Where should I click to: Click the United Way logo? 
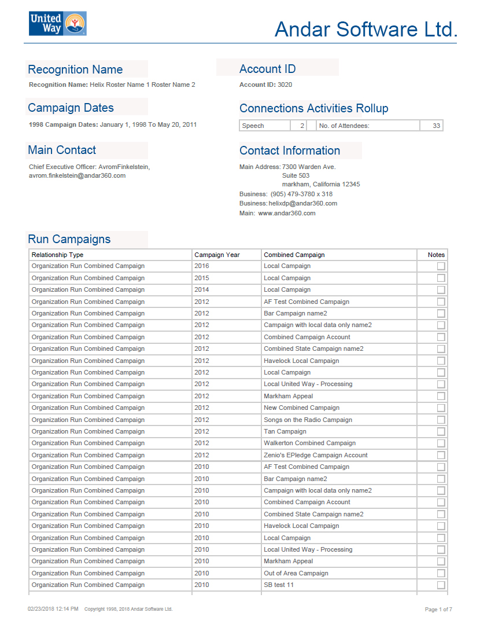[57, 24]
